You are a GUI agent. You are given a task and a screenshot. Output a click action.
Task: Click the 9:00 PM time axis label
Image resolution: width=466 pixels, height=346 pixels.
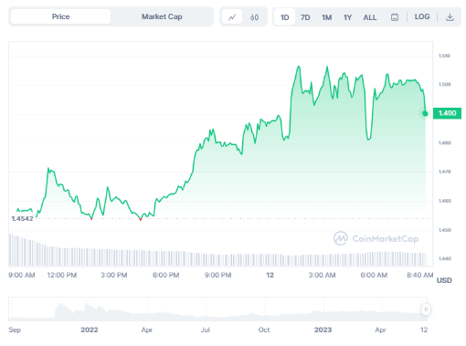218,275
